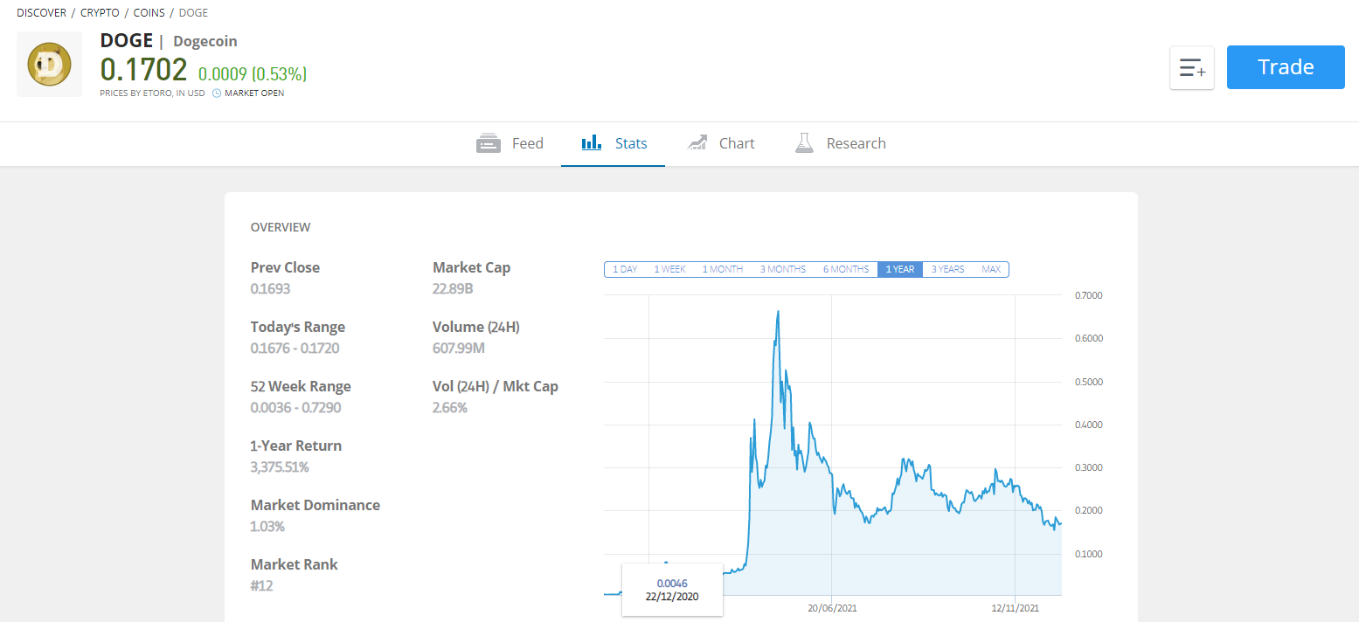Select 6 MONTHS chart range
This screenshot has width=1359, height=622.
pyautogui.click(x=846, y=269)
